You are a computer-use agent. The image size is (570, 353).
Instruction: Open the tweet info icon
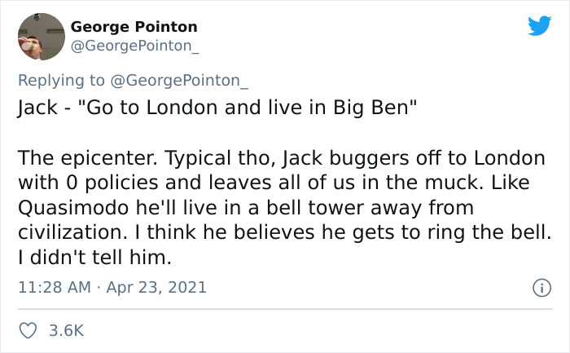(539, 288)
